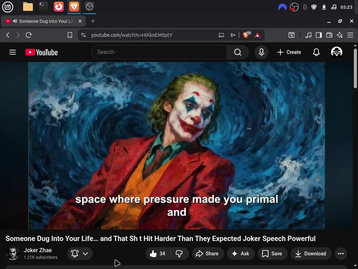The width and height of the screenshot is (358, 269).
Task: Download this video
Action: coord(311,253)
